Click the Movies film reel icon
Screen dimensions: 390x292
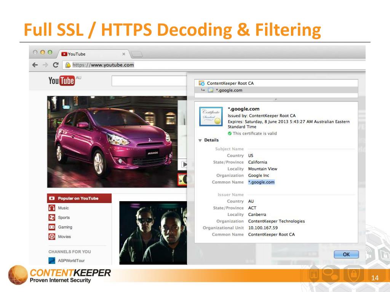pyautogui.click(x=52, y=236)
